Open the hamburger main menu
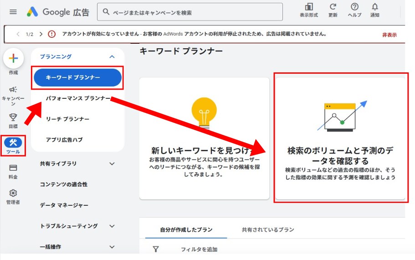 (13, 12)
